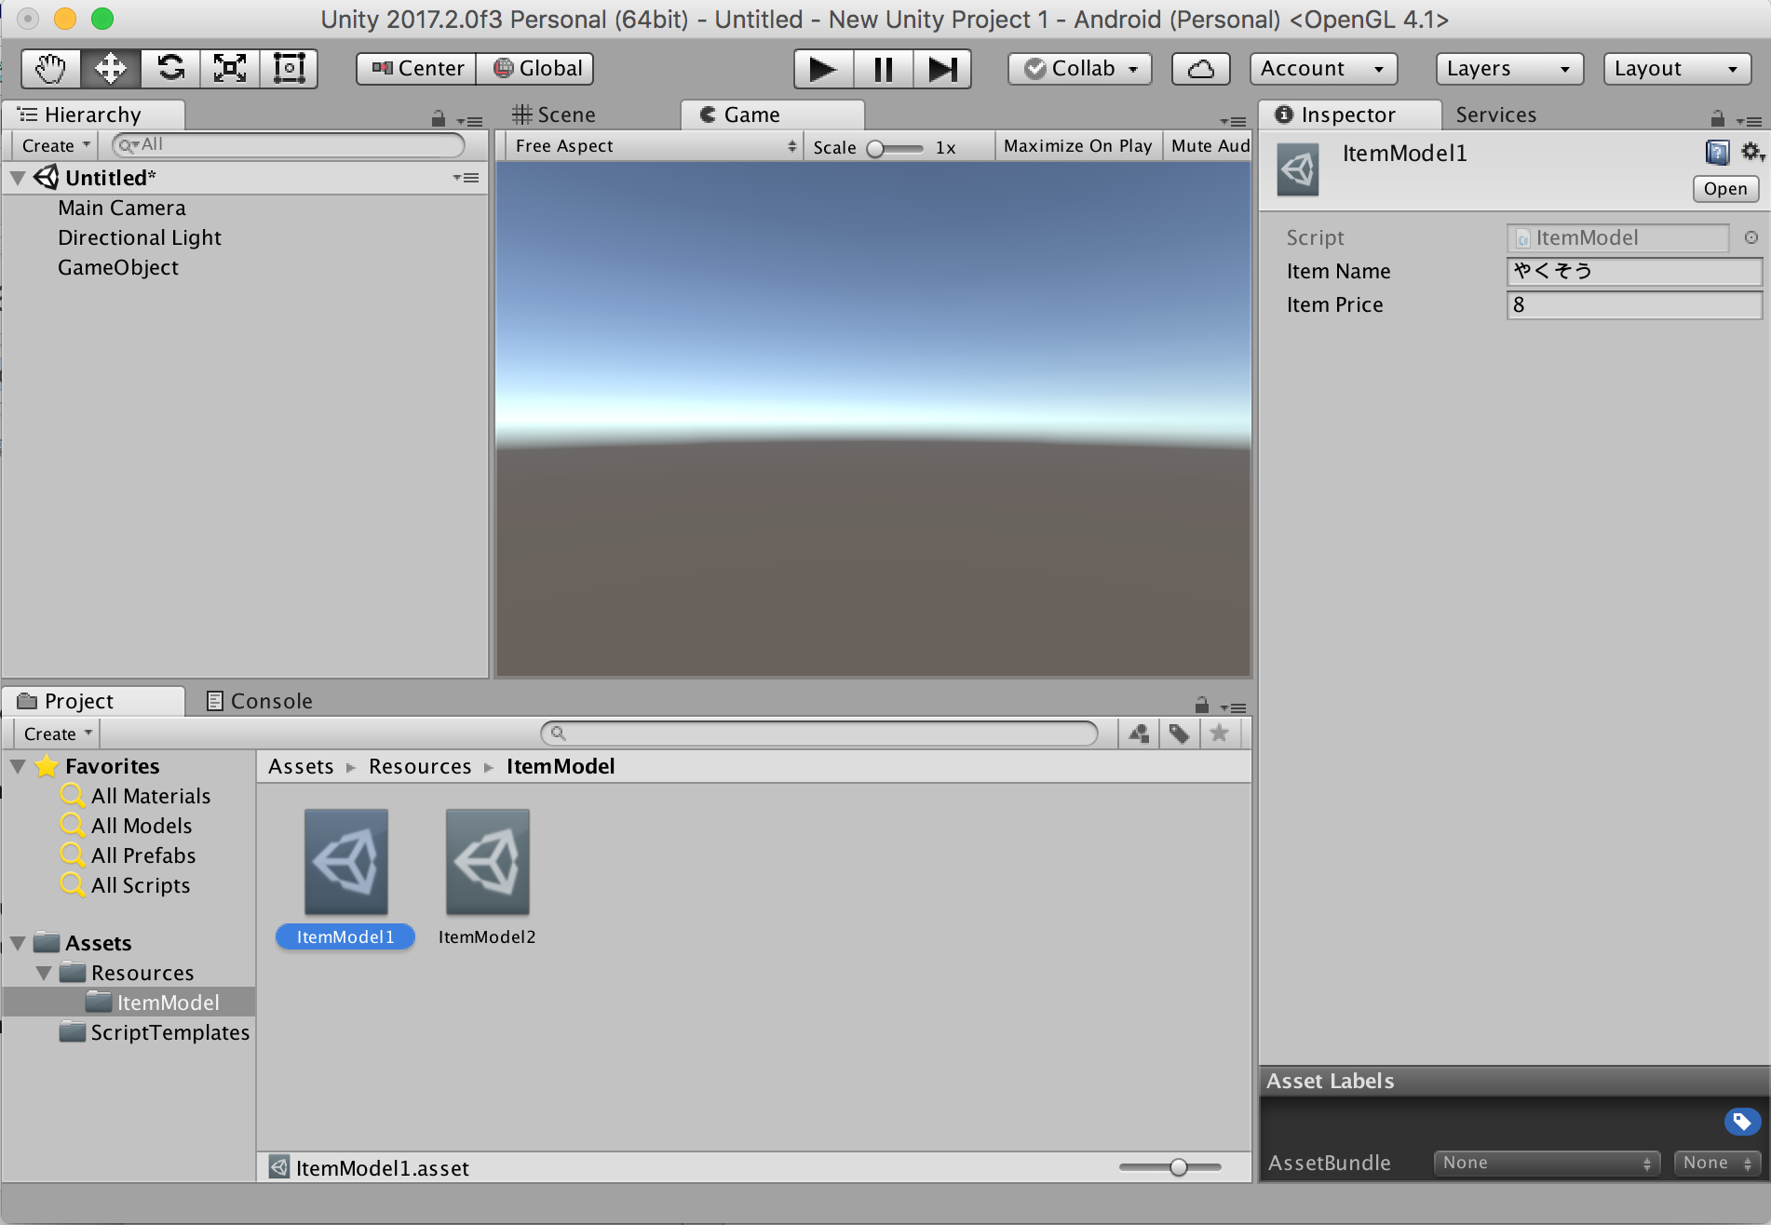Collapse the Assets folder
This screenshot has height=1225, width=1771.
18,943
